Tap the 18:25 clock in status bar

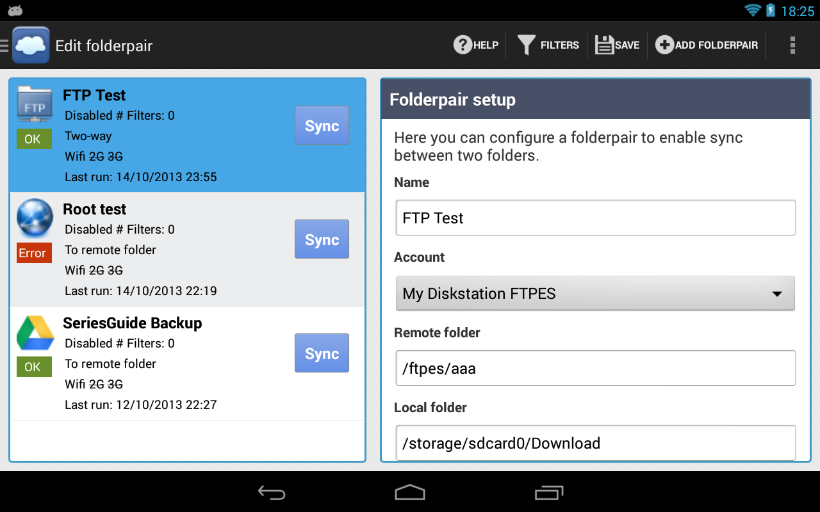click(x=798, y=11)
